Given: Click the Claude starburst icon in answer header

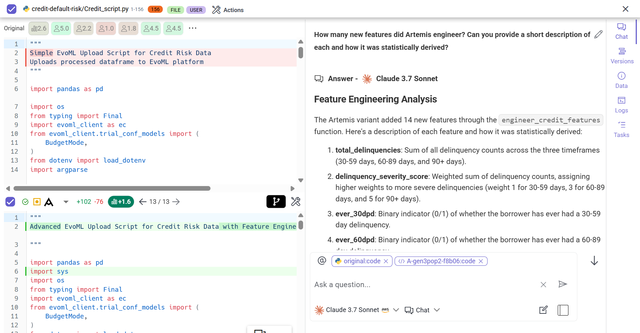Looking at the screenshot, I should (x=367, y=79).
